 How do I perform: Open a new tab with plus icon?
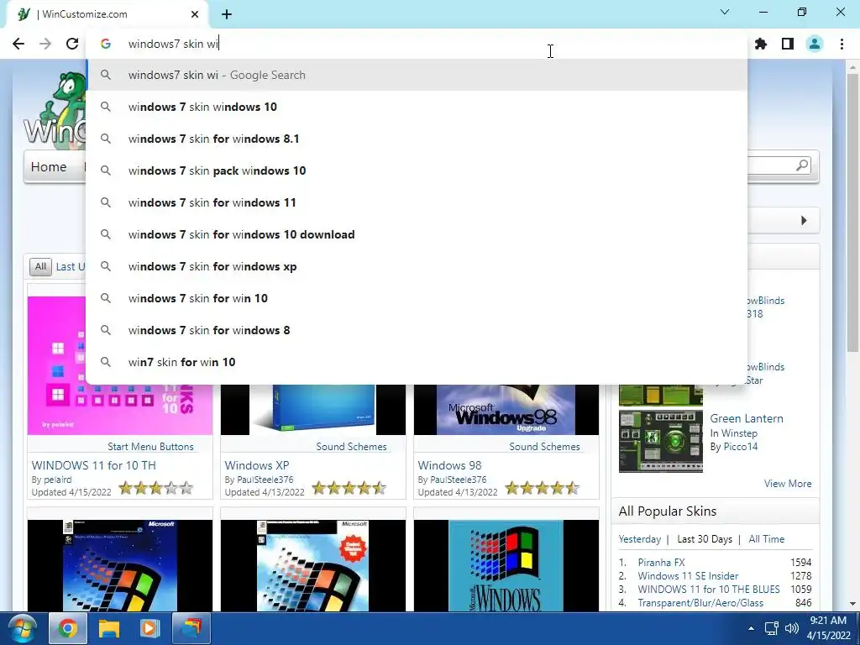(x=227, y=14)
